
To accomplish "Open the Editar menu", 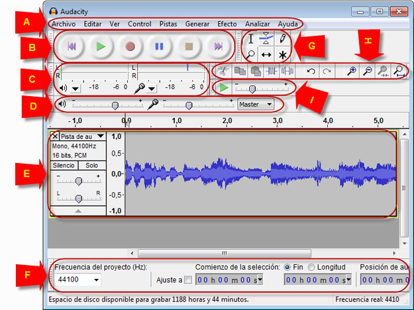I will coord(93,24).
